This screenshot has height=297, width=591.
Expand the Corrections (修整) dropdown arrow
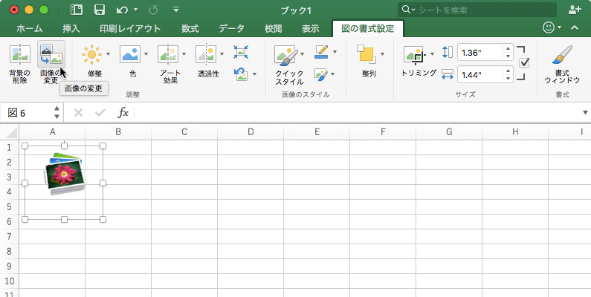(109, 54)
